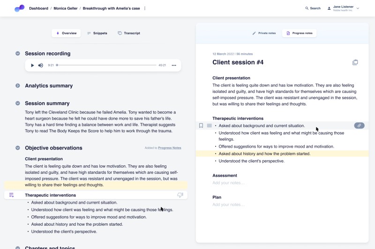Click the Search magnifier in header
Viewport: 375px width, 249px height.
(307, 8)
